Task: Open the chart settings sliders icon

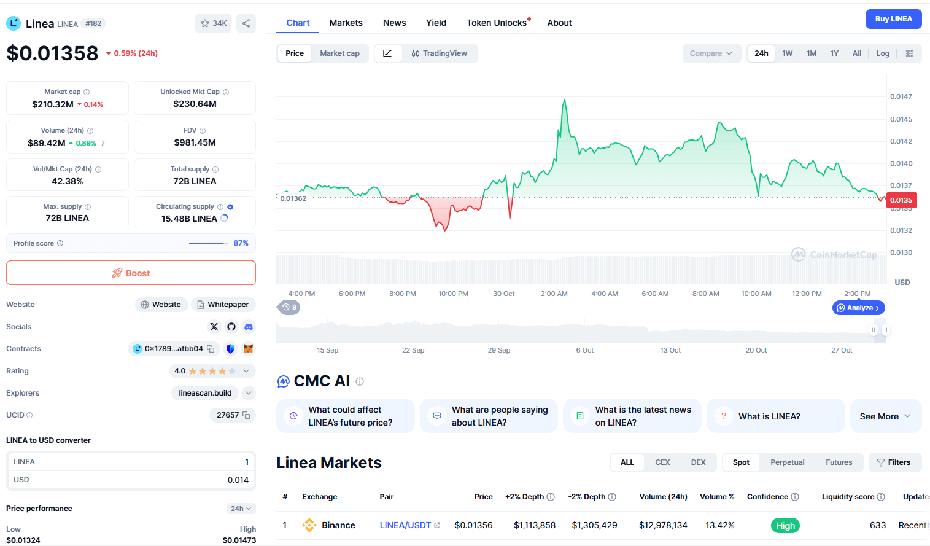Action: coord(910,53)
